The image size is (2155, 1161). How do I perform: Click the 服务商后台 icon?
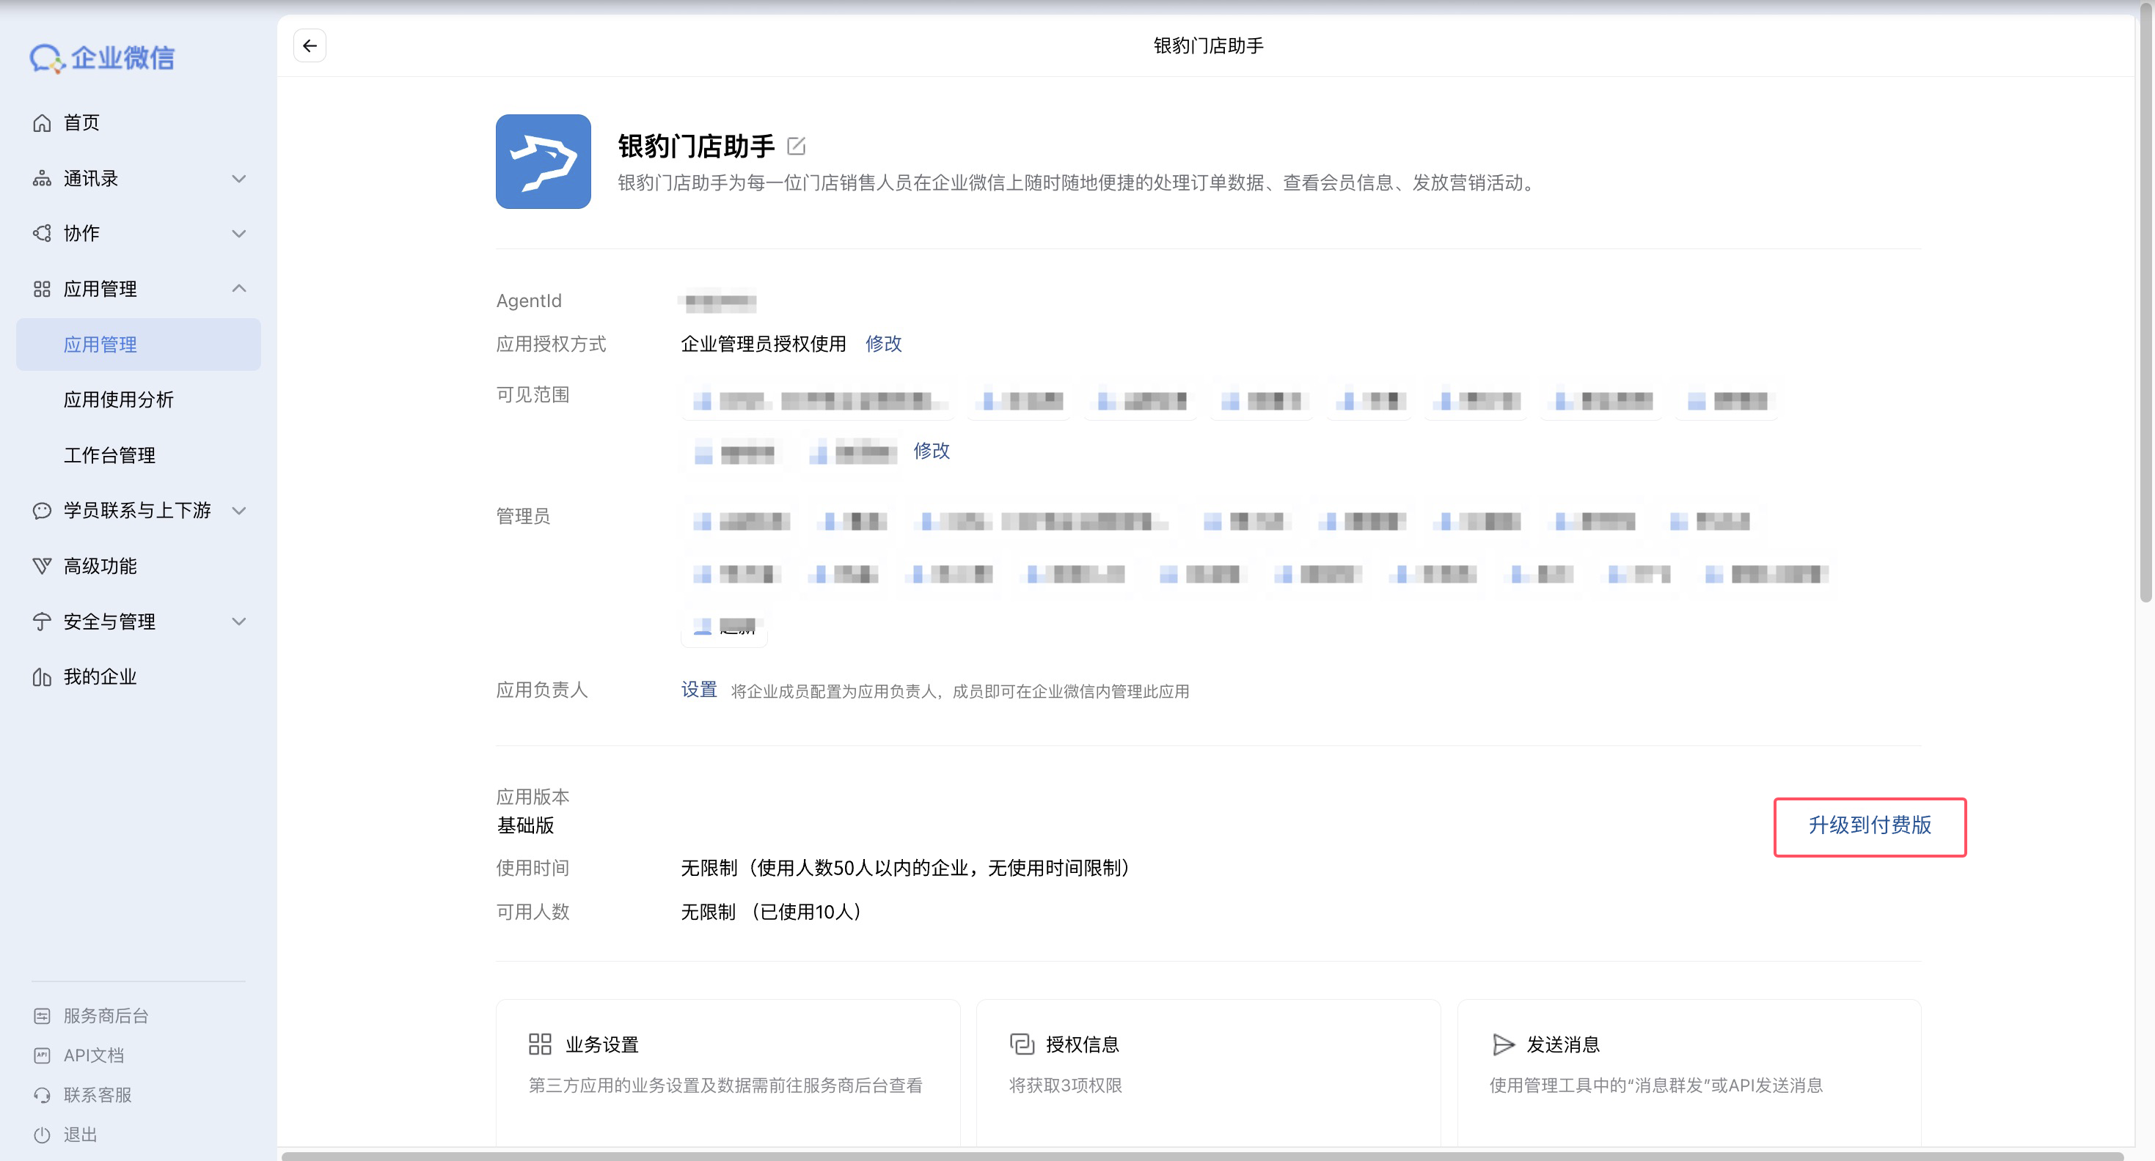coord(42,1016)
